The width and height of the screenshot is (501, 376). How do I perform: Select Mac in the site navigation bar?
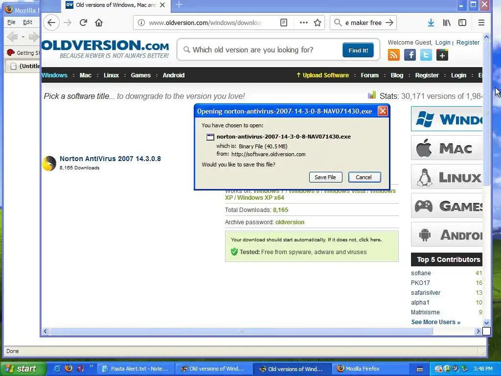(x=85, y=75)
